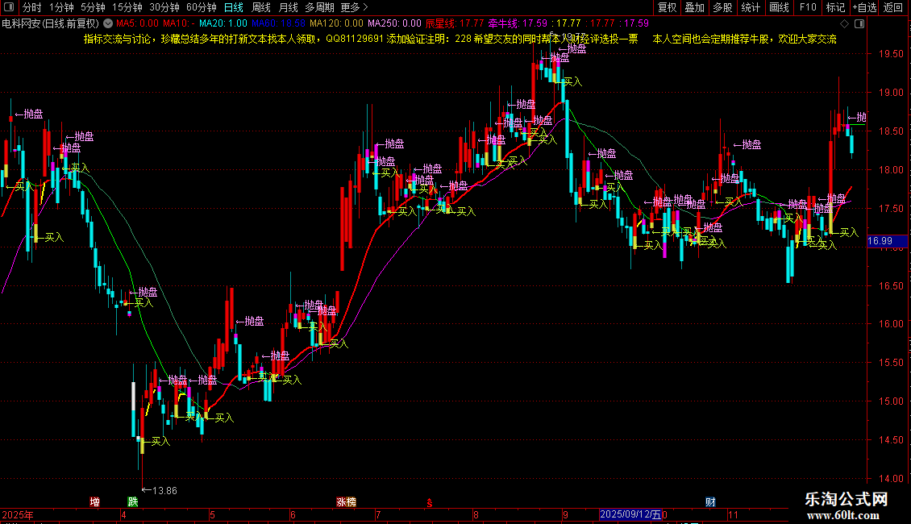911x524 pixels.
Task: Click the 辰星线: 17.77 indicator label
Action: coord(455,23)
